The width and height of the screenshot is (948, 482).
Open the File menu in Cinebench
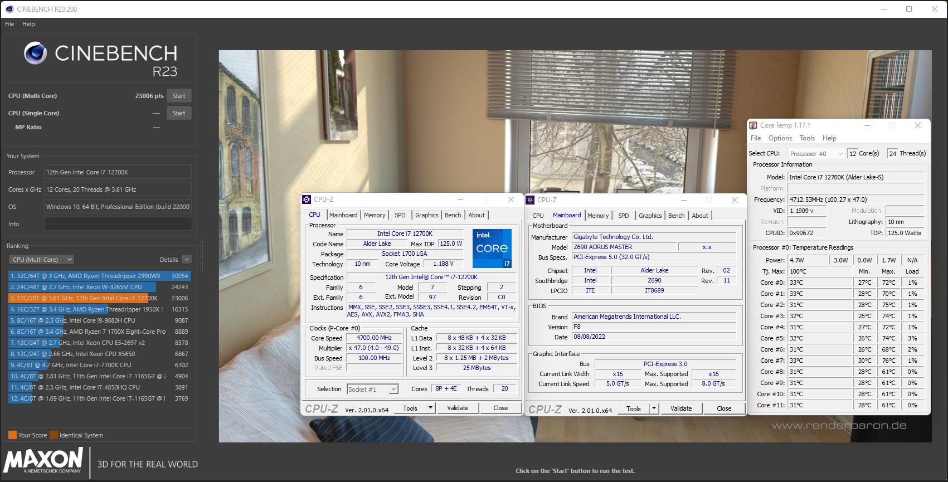9,24
